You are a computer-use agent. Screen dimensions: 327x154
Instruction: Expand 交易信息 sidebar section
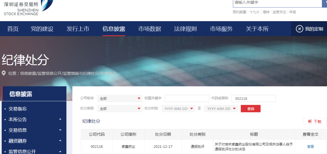(60, 130)
